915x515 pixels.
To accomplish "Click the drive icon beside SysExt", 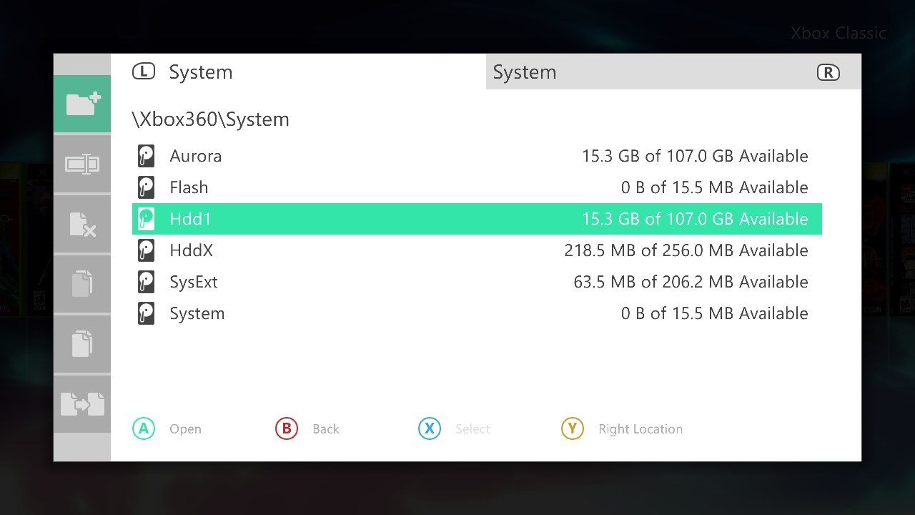I will click(146, 282).
